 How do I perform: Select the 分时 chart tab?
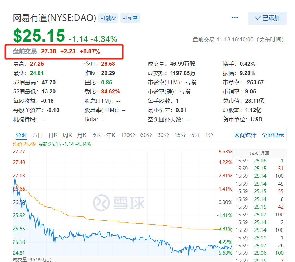pyautogui.click(x=21, y=135)
